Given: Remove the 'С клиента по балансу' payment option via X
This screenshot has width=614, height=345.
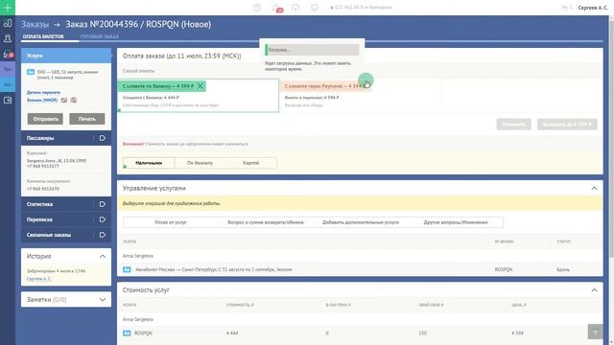Looking at the screenshot, I should [201, 86].
